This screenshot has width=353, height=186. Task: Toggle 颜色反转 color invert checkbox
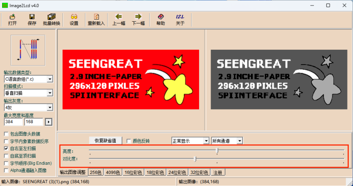click(129, 141)
